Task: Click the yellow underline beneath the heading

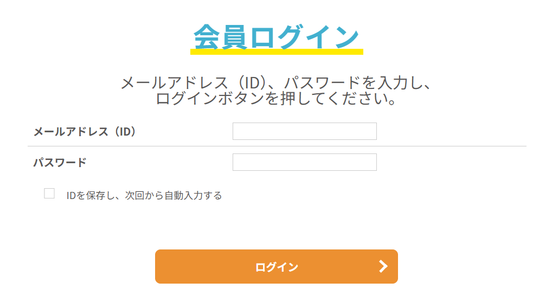Action: 276,52
